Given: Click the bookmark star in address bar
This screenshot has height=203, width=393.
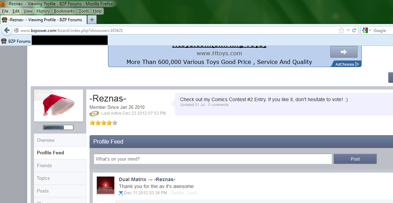Looking at the screenshot, I should 341,31.
